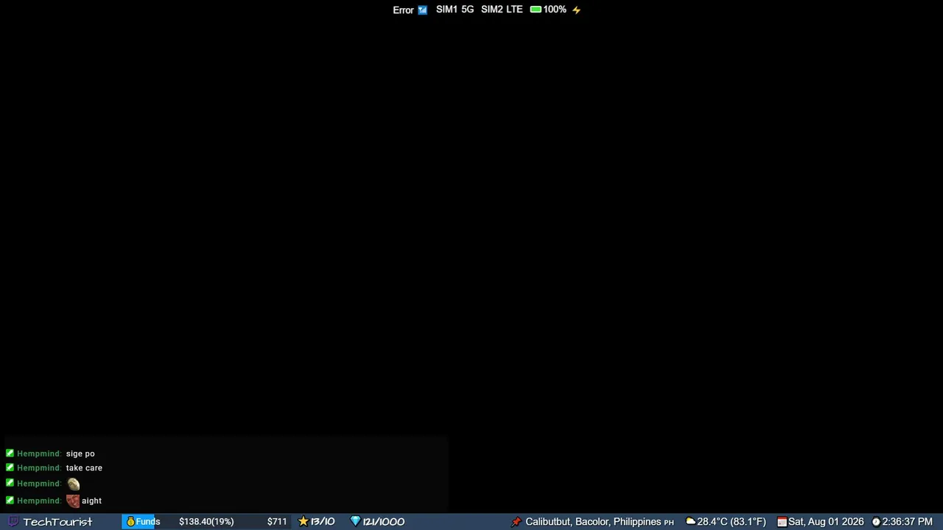
Task: Click the cloudy weather icon
Action: pyautogui.click(x=690, y=521)
